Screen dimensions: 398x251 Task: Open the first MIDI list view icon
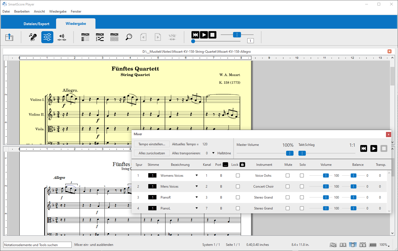85,37
